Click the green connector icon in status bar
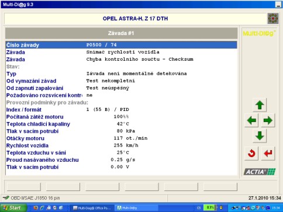The height and width of the screenshot is (212, 283). pyautogui.click(x=6, y=198)
